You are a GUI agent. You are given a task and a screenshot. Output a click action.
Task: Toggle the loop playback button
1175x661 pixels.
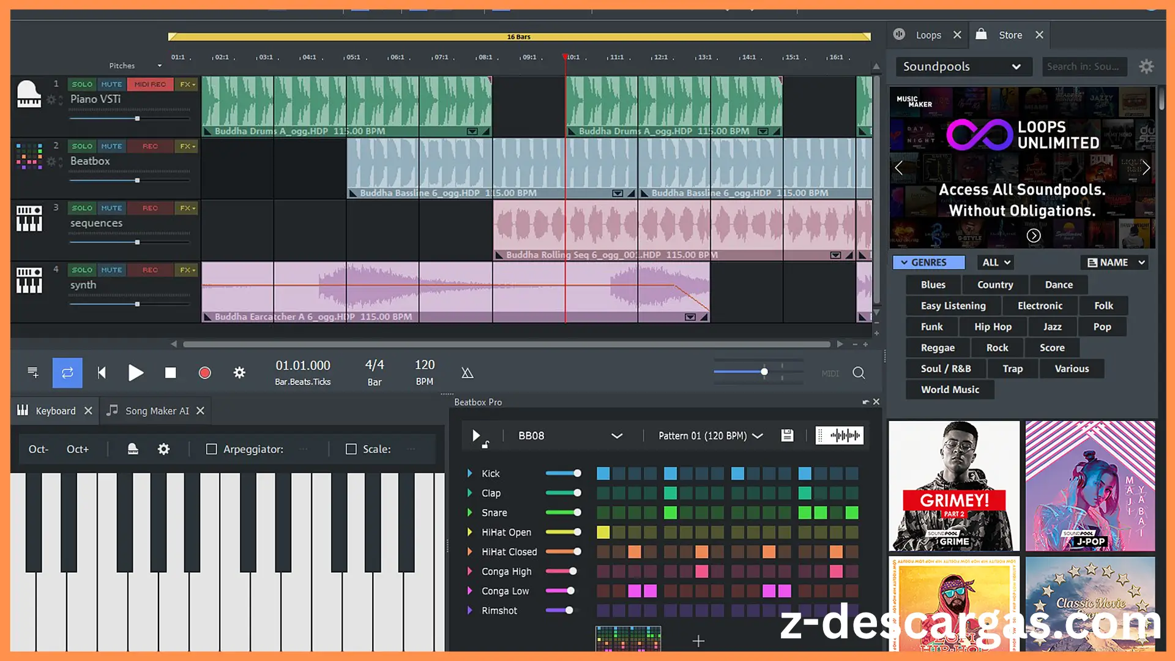(67, 373)
